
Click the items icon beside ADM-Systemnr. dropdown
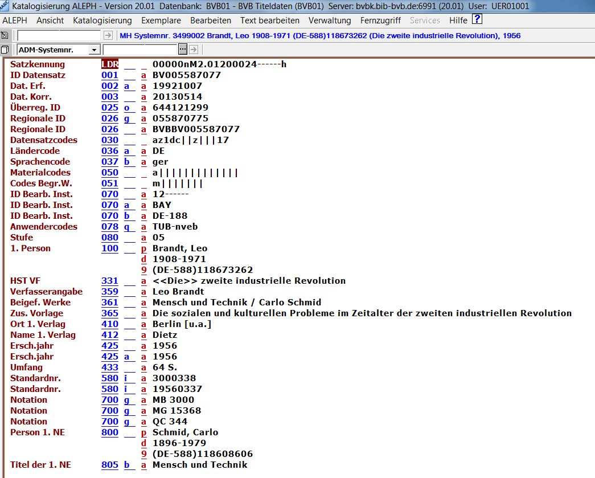[x=5, y=50]
